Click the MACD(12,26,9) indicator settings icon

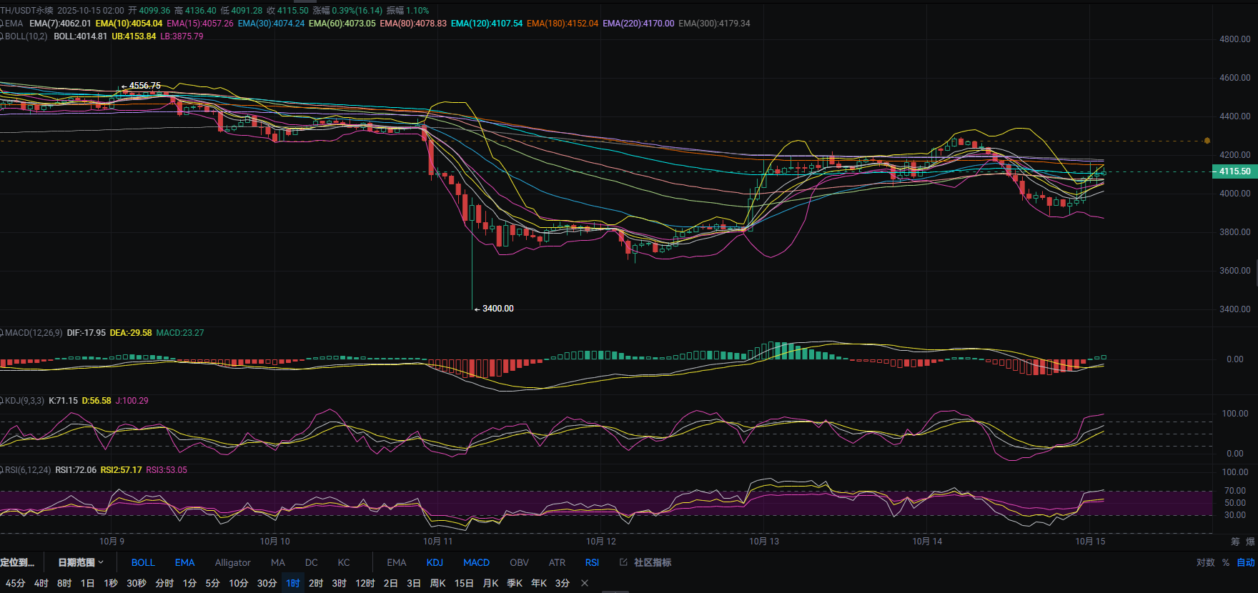pyautogui.click(x=2, y=333)
